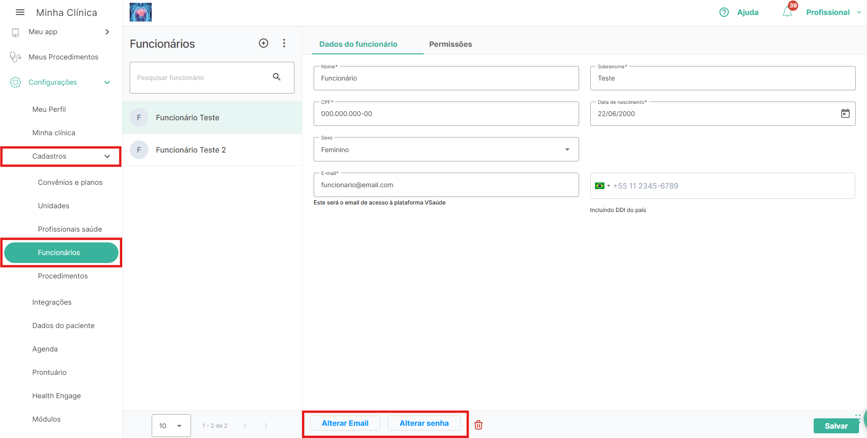Select Funcionário Teste 2 from the list
This screenshot has width=867, height=438.
pos(191,150)
